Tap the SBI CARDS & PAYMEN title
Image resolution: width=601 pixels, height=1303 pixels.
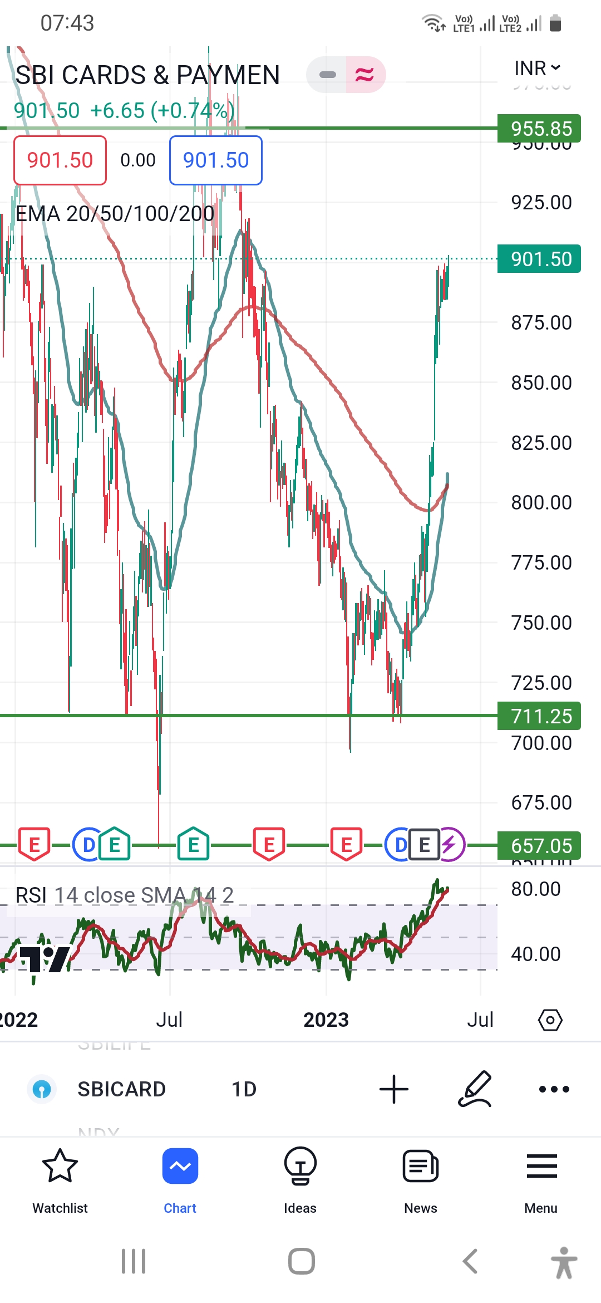point(147,75)
